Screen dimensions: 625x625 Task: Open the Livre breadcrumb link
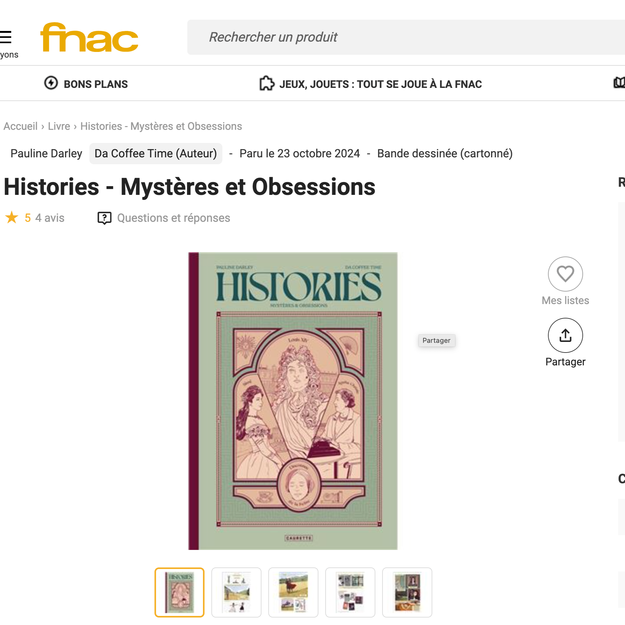(59, 126)
